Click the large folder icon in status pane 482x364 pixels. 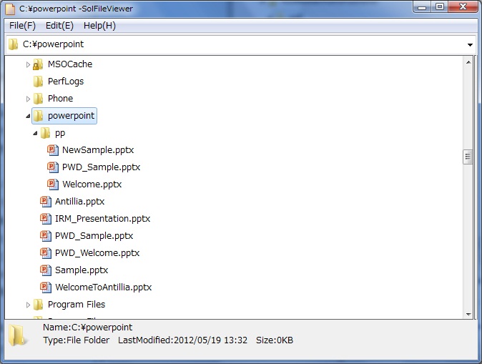point(17,335)
